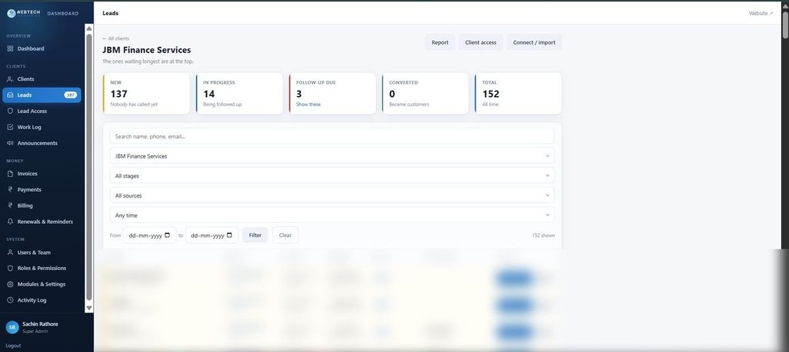Click the Filter button
The height and width of the screenshot is (352, 789).
(x=255, y=235)
